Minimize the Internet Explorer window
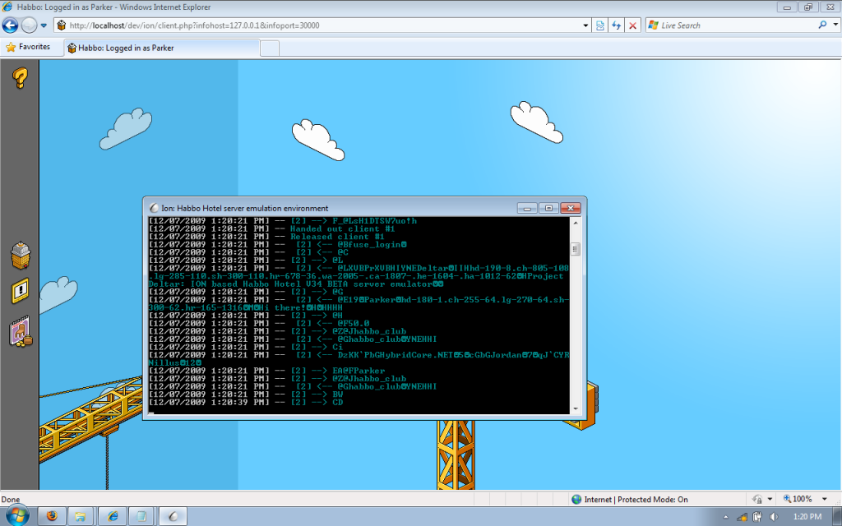This screenshot has width=842, height=526. click(787, 7)
